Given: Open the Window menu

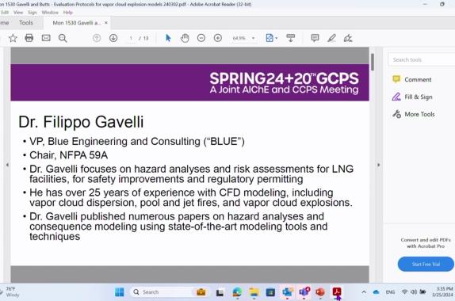Looking at the screenshot, I should pyautogui.click(x=50, y=13).
